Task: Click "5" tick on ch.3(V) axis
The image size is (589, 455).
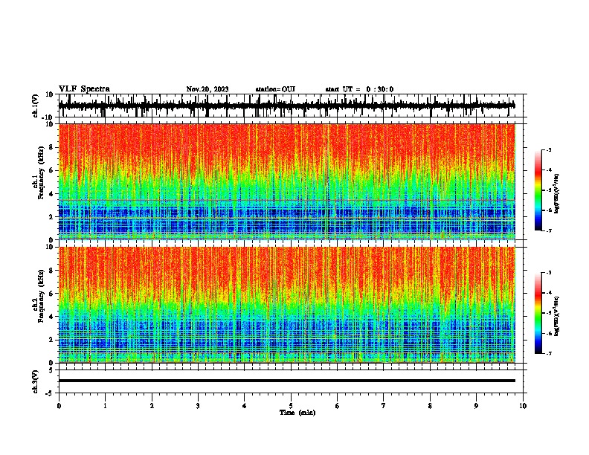Action: 51,370
